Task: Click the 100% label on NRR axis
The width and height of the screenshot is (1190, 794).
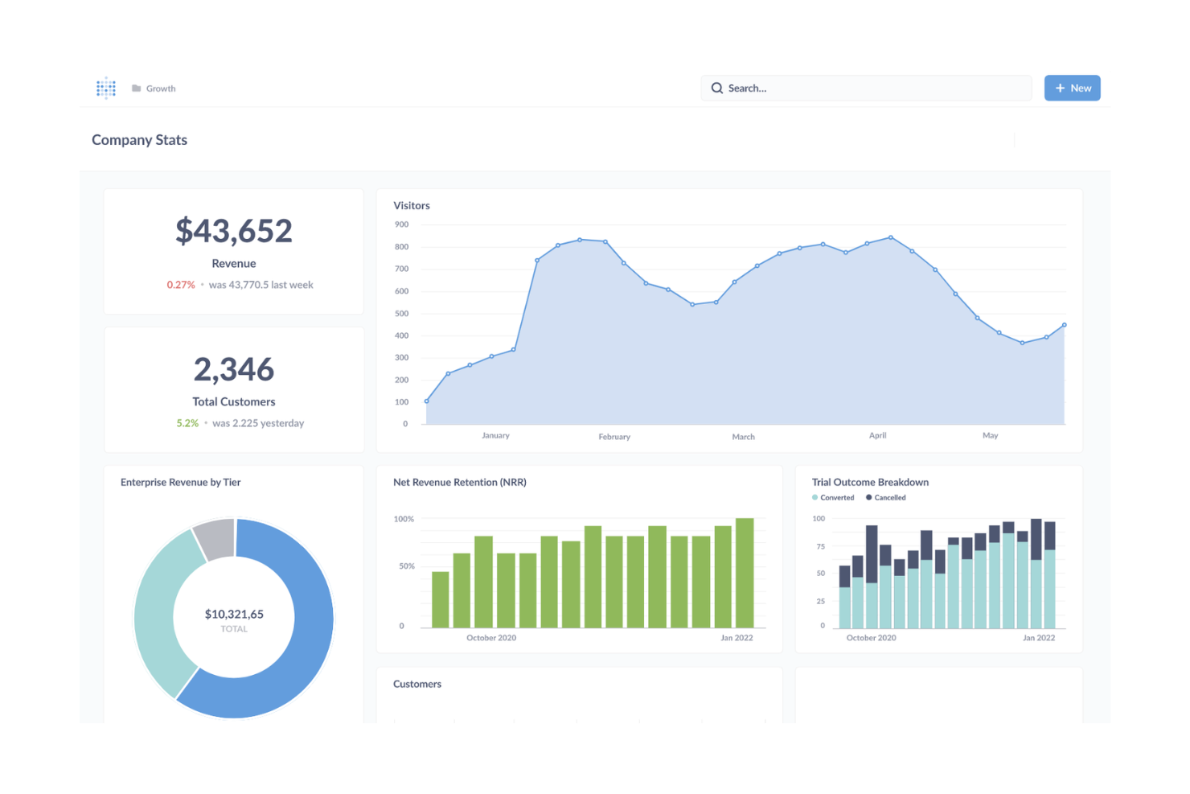Action: [404, 519]
